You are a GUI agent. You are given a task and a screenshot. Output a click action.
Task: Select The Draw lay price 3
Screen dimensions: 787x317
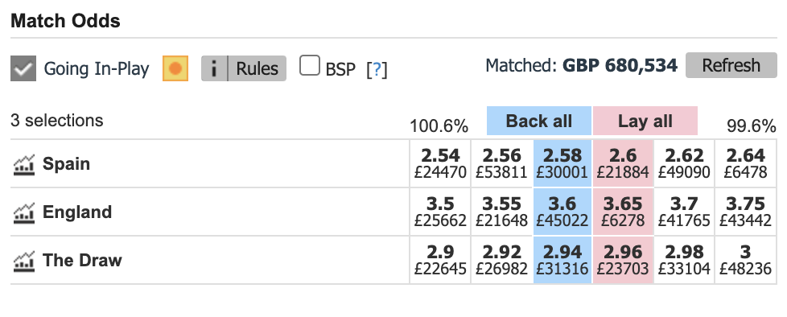pos(745,260)
